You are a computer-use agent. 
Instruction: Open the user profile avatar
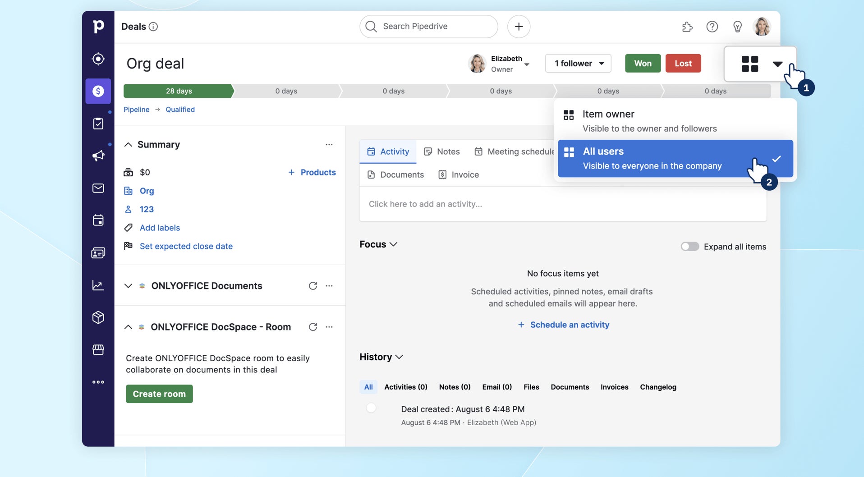tap(762, 27)
